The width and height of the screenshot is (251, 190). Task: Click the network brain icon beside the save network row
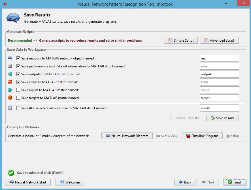point(10,58)
